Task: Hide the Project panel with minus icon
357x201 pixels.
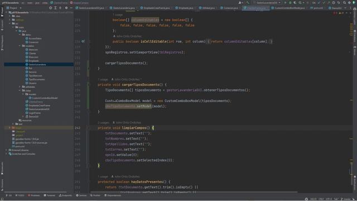Action: point(71,8)
